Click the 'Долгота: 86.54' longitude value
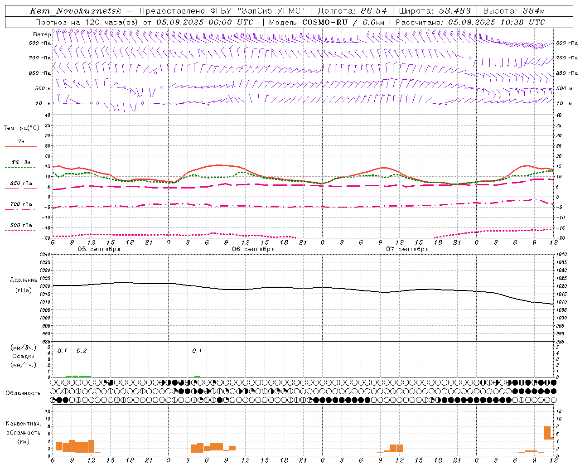Screen dimensions: 580x464 pyautogui.click(x=352, y=11)
